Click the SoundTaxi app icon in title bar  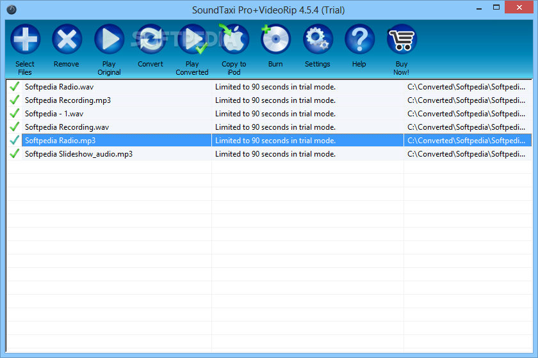coord(12,10)
